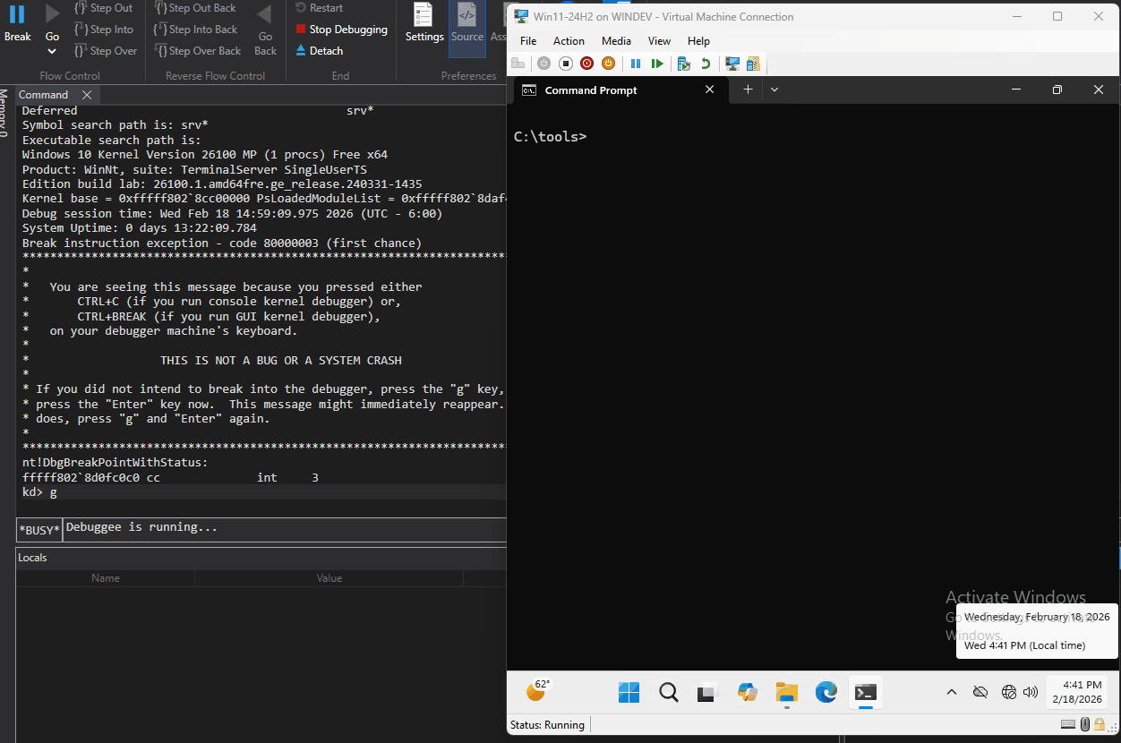Shut down the VM with orange power icon
Image resolution: width=1121 pixels, height=743 pixels.
point(608,64)
